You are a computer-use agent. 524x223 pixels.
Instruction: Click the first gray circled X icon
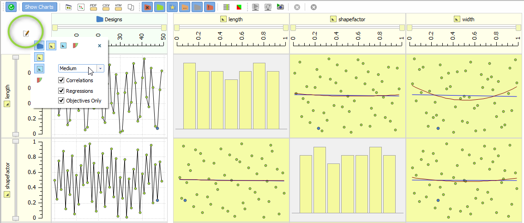coord(297,7)
